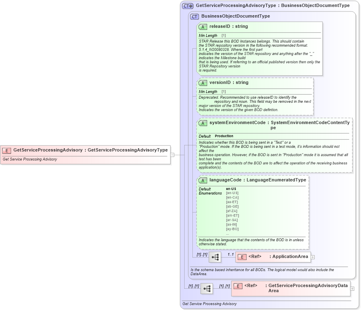
Task: Click the Min Length label under versionID
Action: [208, 92]
